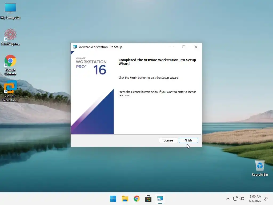Click the Finish button in setup wizard

click(x=188, y=140)
